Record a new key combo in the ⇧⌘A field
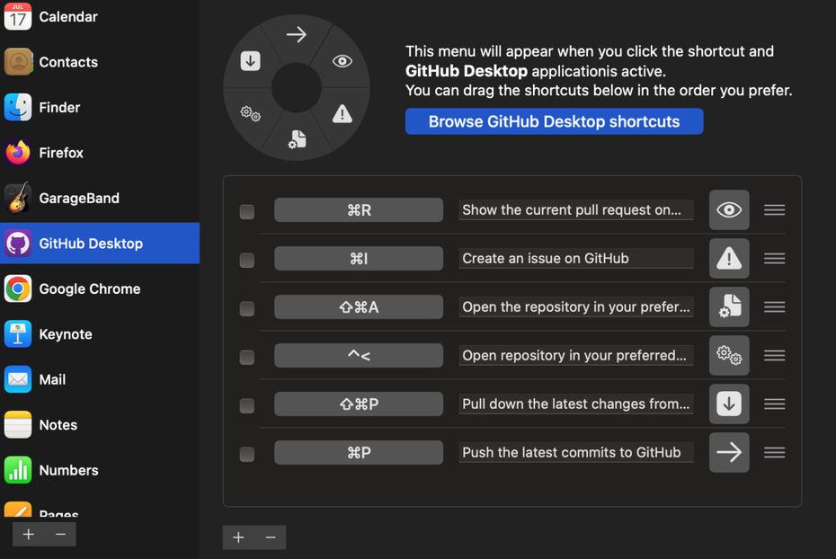 359,307
